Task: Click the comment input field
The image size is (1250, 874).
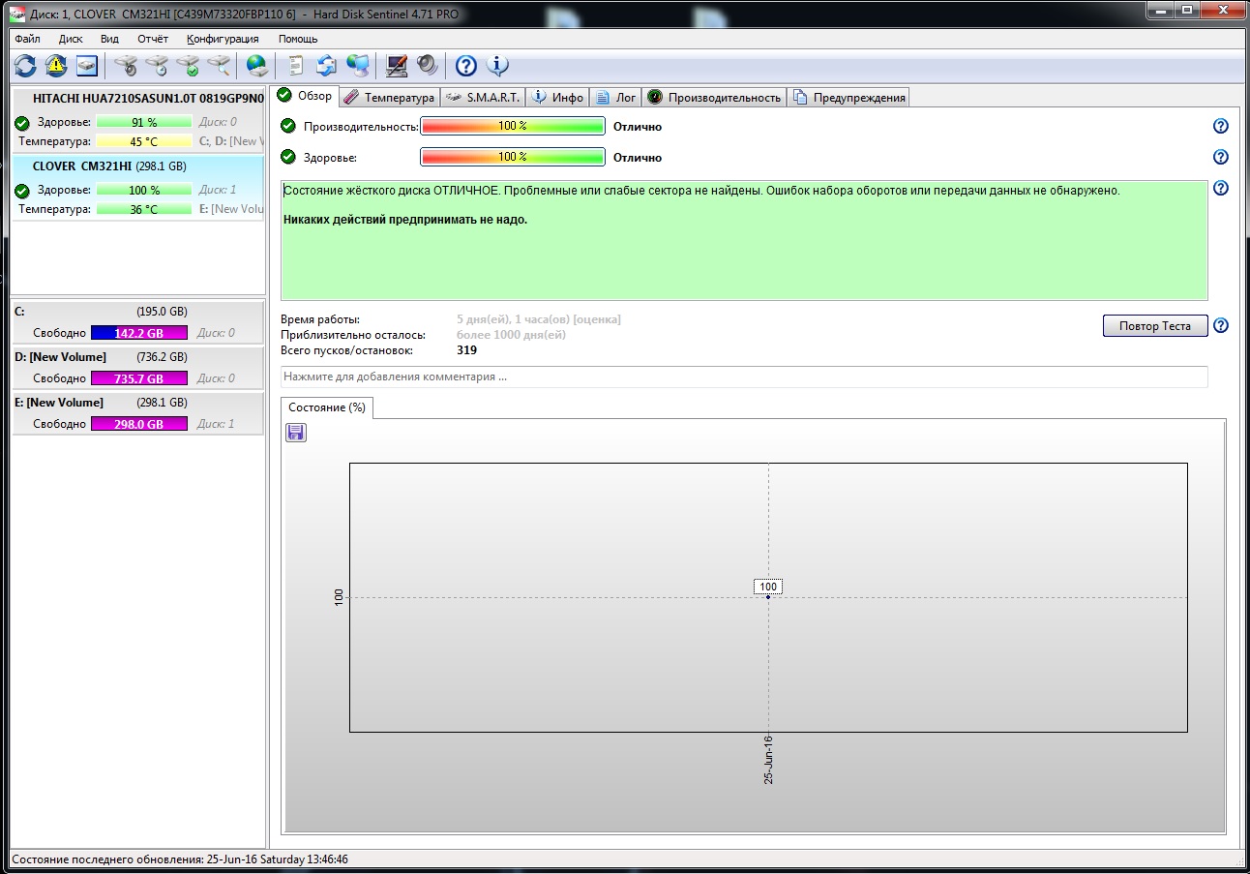Action: [x=743, y=377]
